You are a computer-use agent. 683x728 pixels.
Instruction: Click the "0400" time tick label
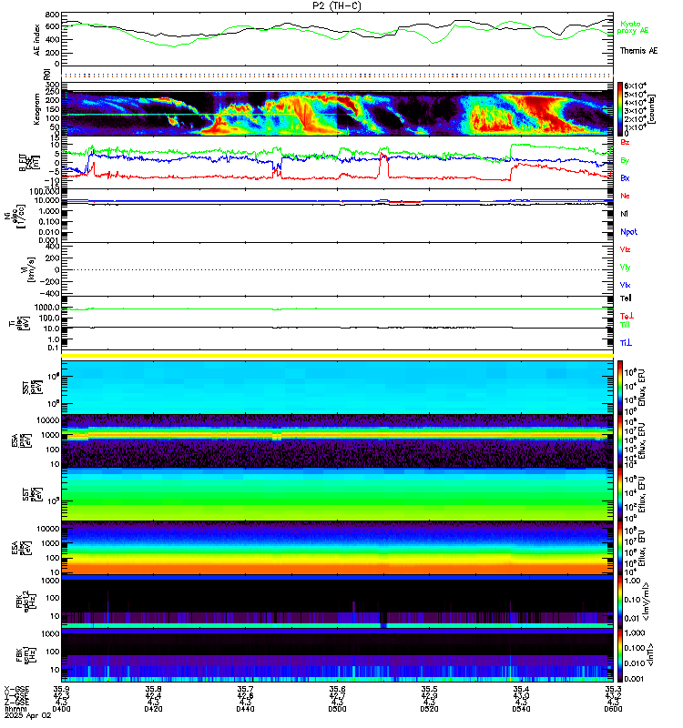click(61, 709)
